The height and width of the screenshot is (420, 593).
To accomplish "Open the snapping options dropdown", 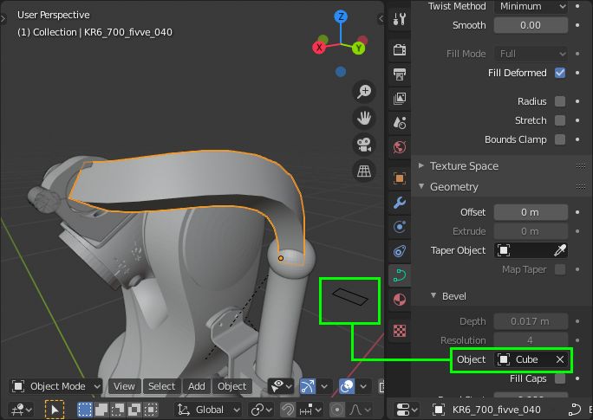I will click(x=310, y=410).
